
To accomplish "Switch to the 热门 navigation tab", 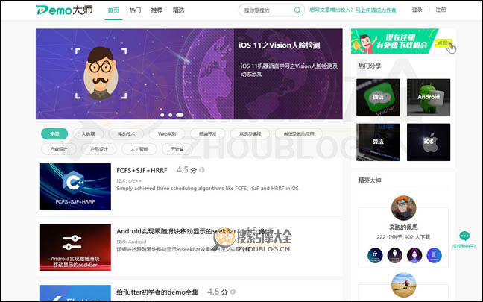I will pyautogui.click(x=135, y=10).
